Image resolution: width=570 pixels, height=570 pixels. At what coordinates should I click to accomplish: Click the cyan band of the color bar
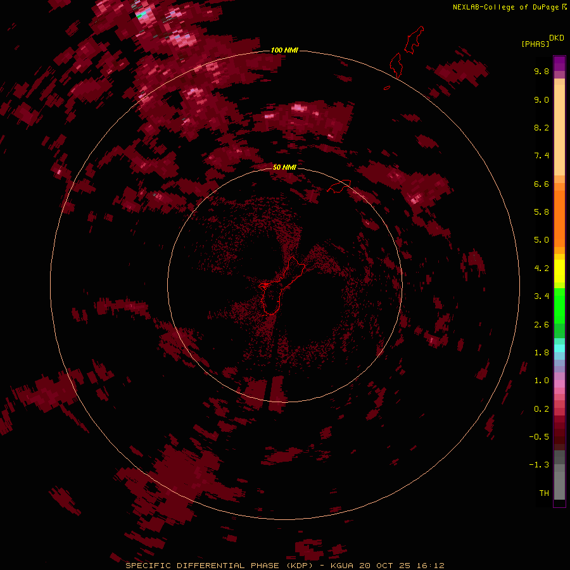click(559, 348)
